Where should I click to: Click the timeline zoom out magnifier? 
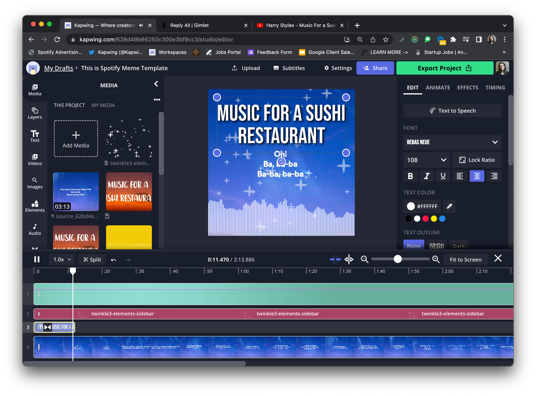point(364,259)
